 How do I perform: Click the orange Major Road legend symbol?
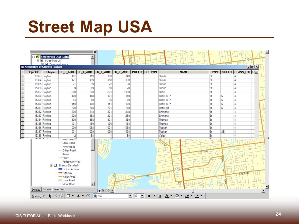coord(60,177)
